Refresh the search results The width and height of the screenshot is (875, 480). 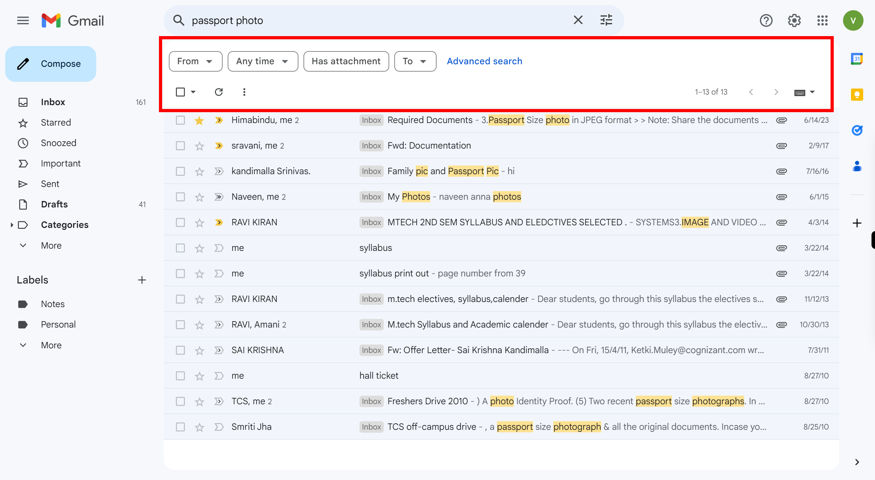pyautogui.click(x=219, y=92)
